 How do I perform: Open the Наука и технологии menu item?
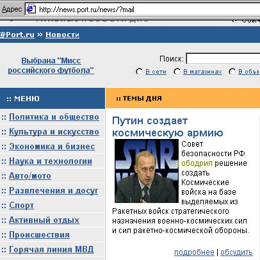[x=51, y=161]
